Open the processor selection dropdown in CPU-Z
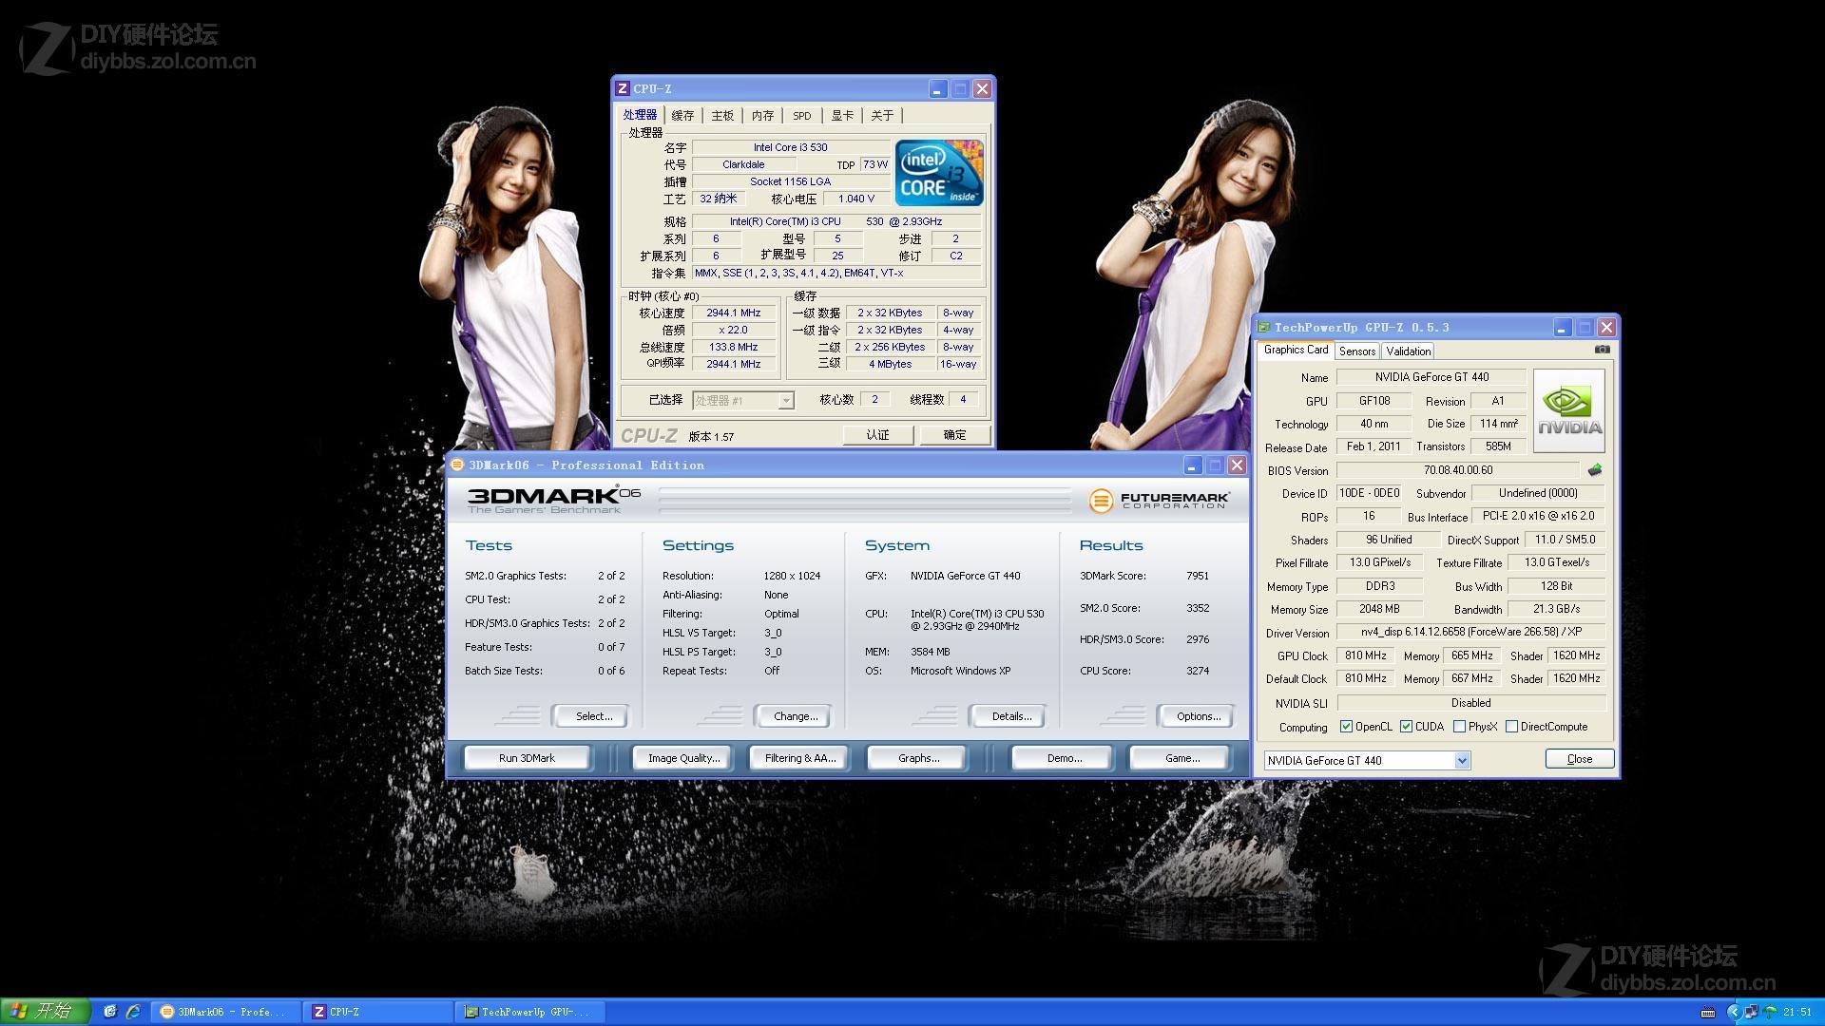Viewport: 1825px width, 1026px height. [785, 400]
